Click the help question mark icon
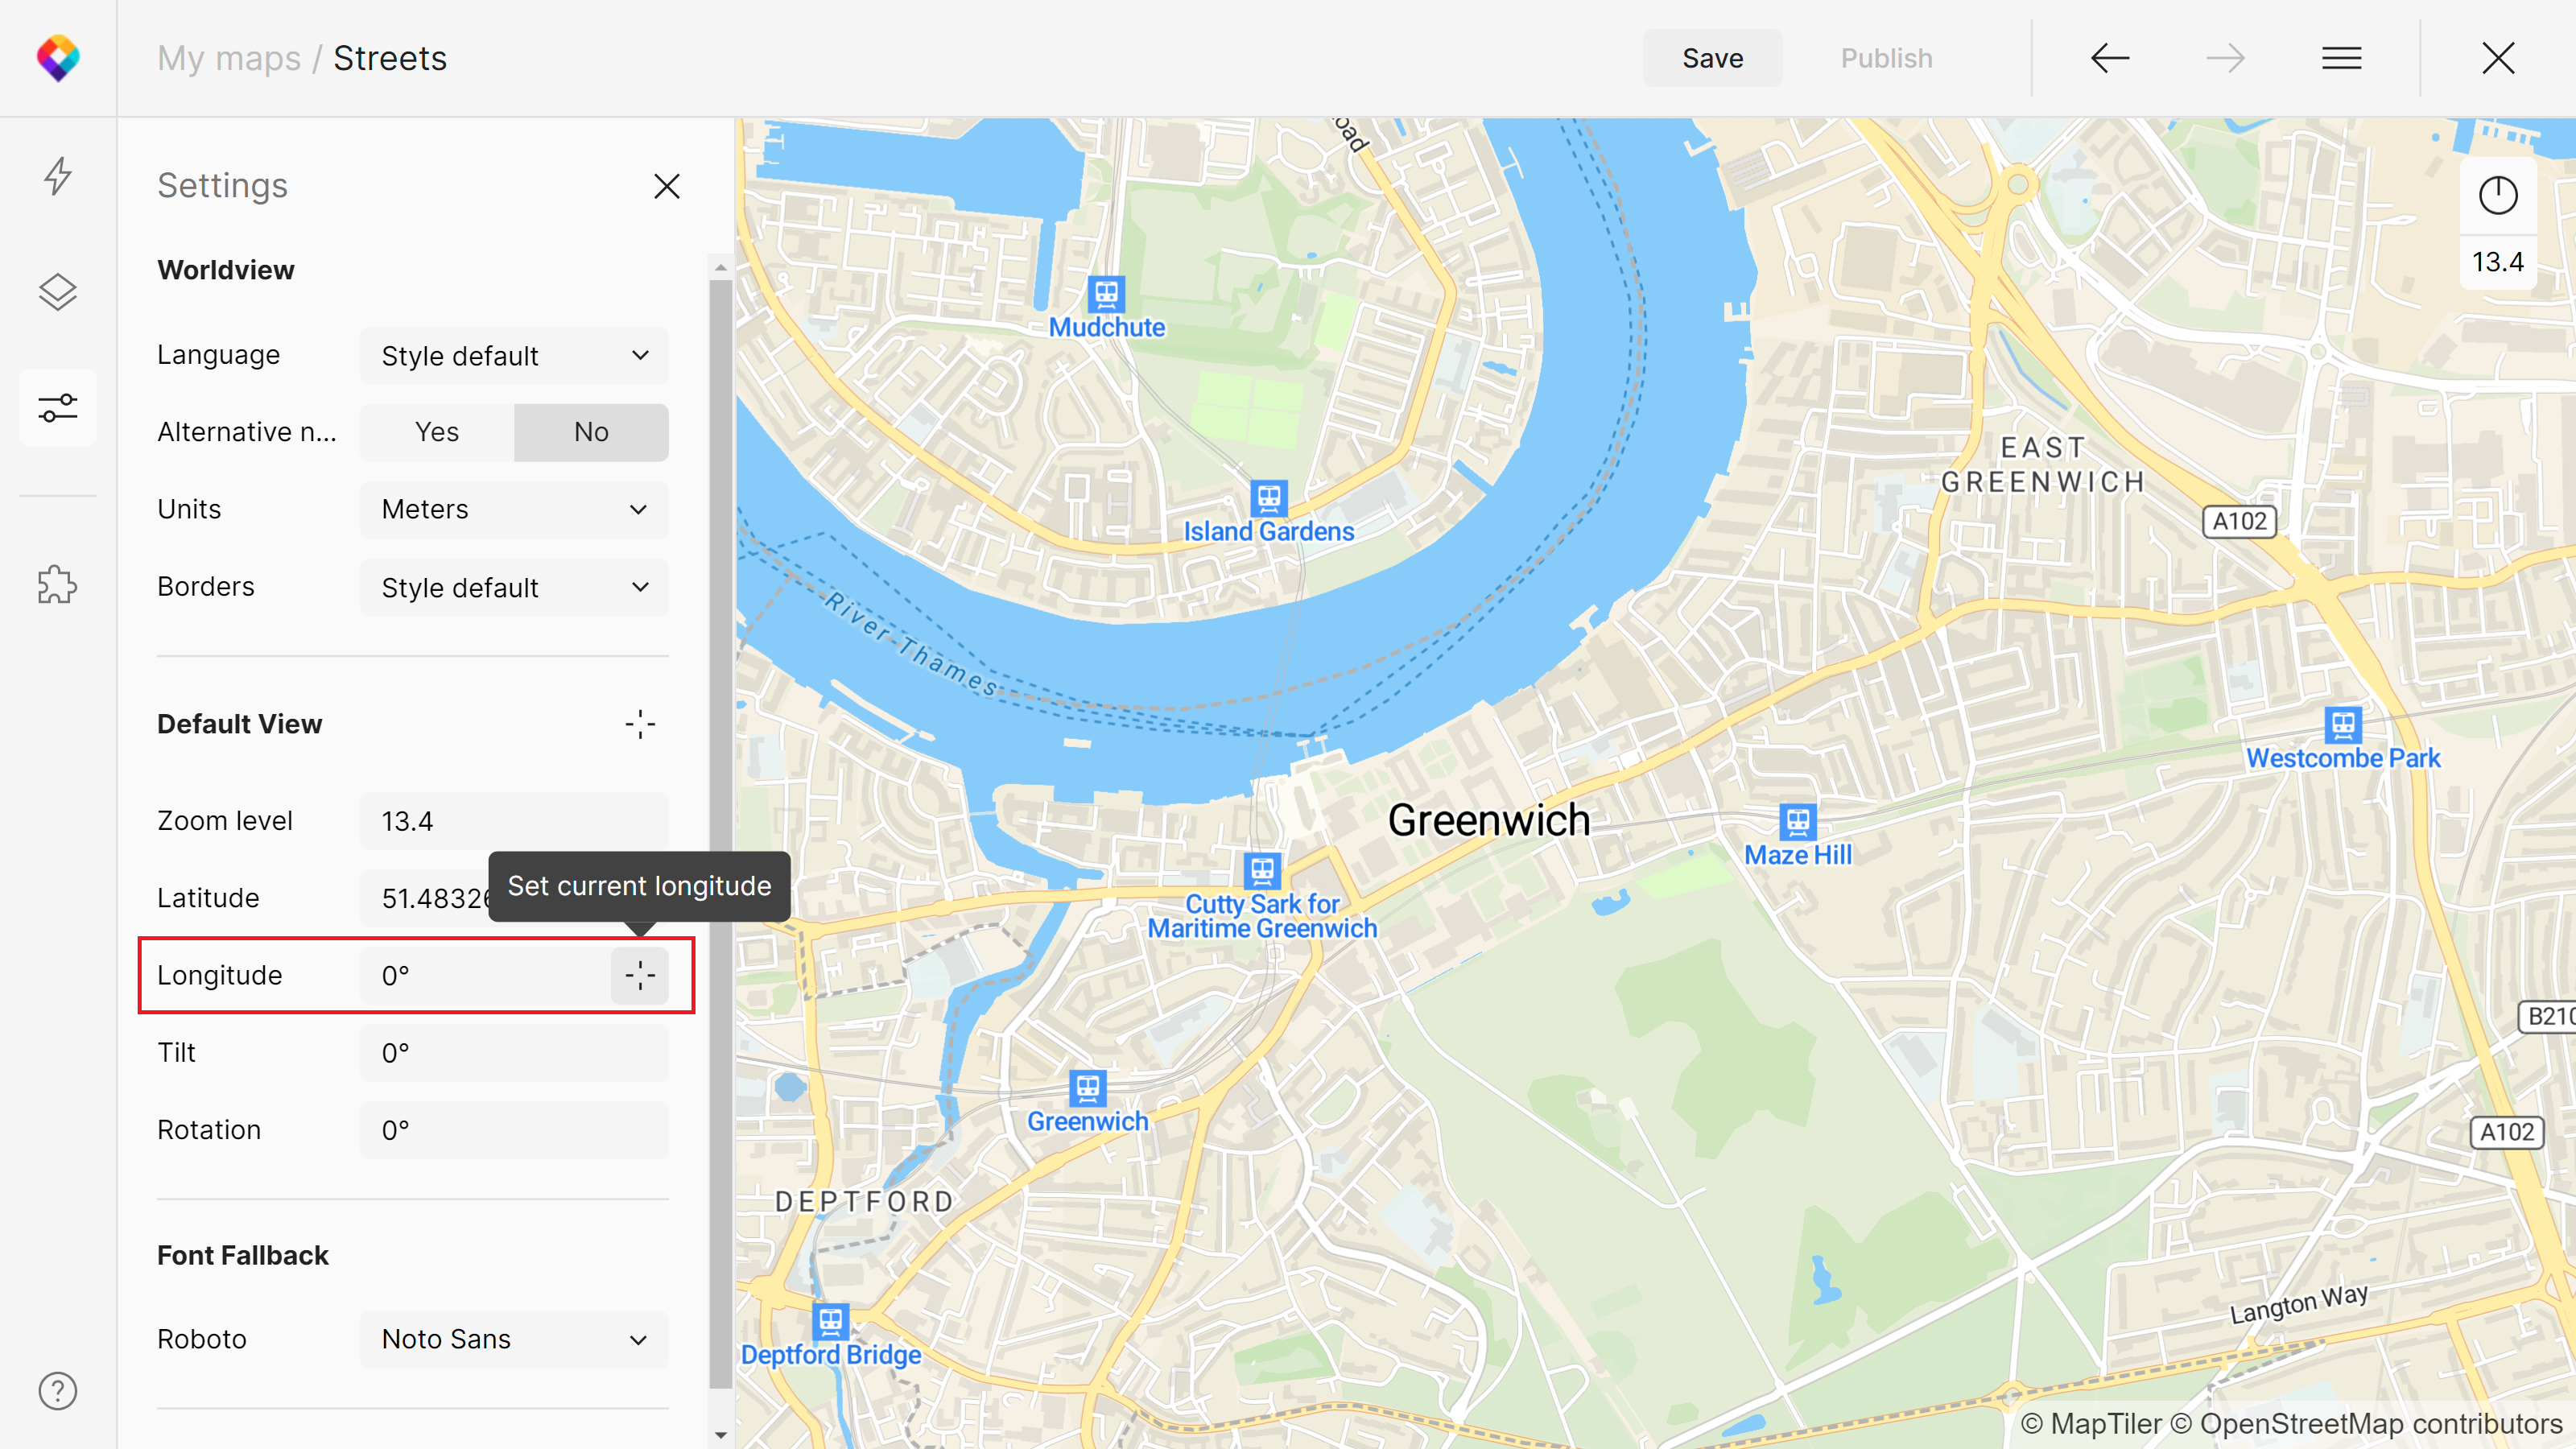This screenshot has width=2576, height=1449. tap(57, 1391)
